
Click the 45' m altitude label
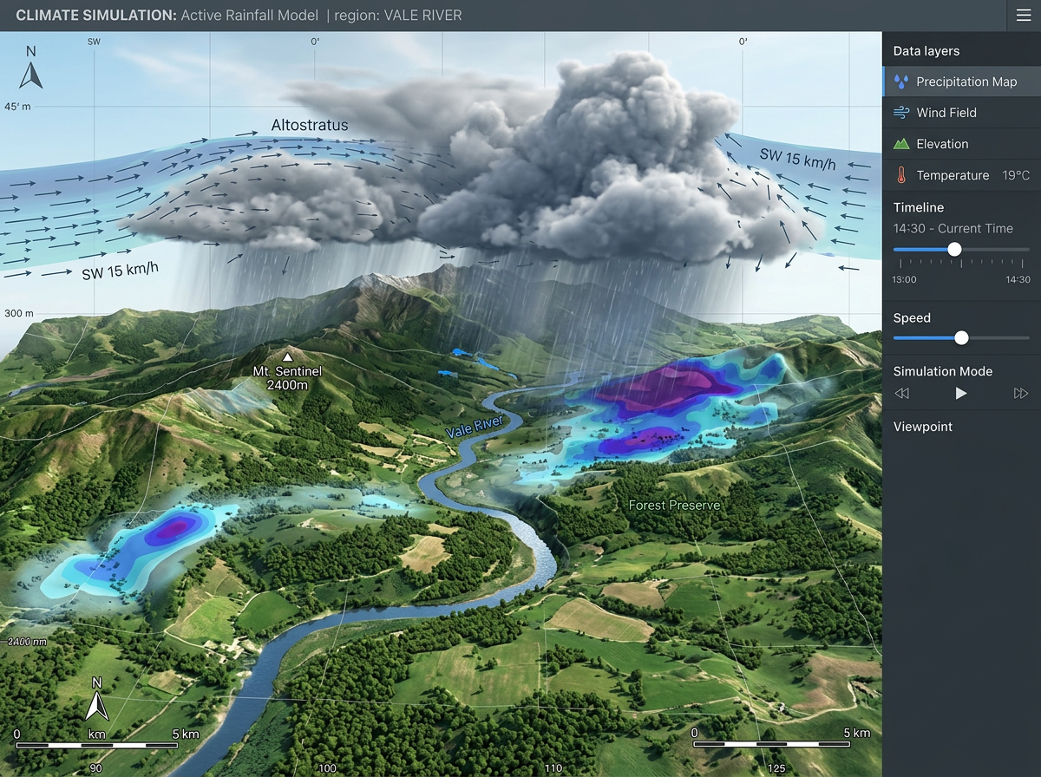point(17,107)
